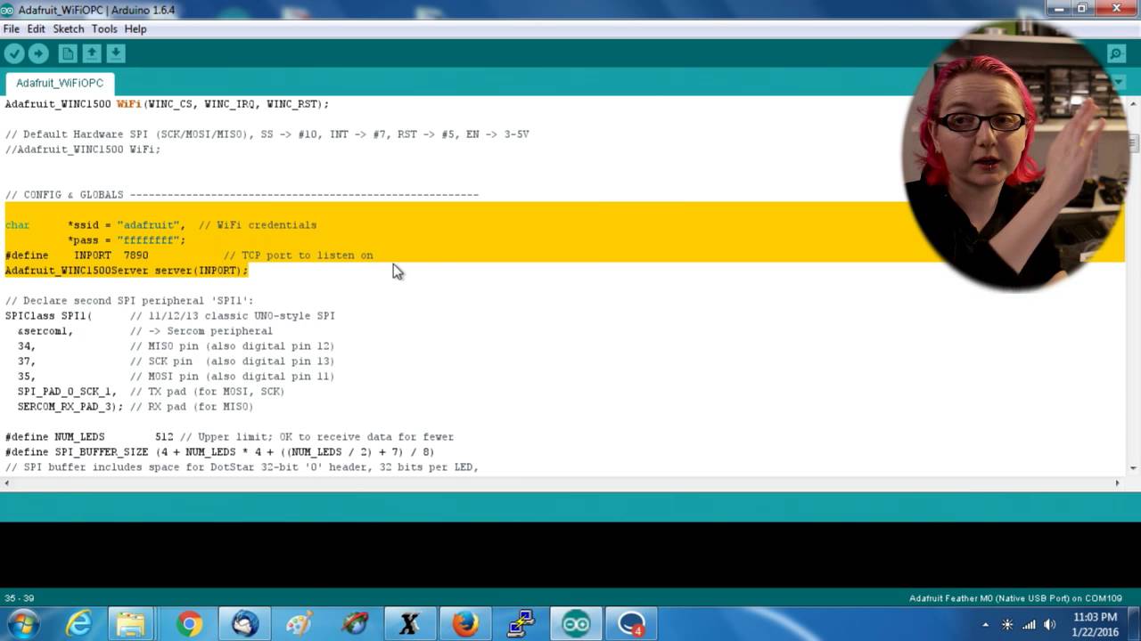Click the line "34," MISO pin
This screenshot has width=1141, height=641.
pos(176,346)
